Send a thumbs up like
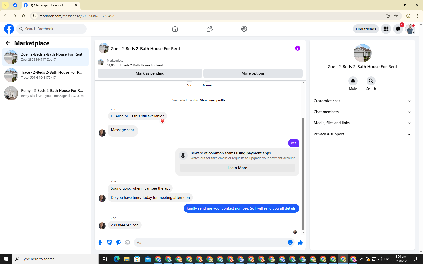The height and width of the screenshot is (264, 423). pyautogui.click(x=300, y=242)
